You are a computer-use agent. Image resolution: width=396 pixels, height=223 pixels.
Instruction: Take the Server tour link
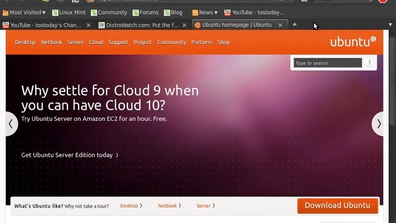click(206, 206)
